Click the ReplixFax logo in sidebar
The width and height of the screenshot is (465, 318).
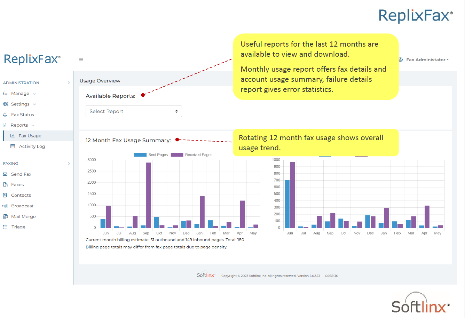(x=32, y=59)
